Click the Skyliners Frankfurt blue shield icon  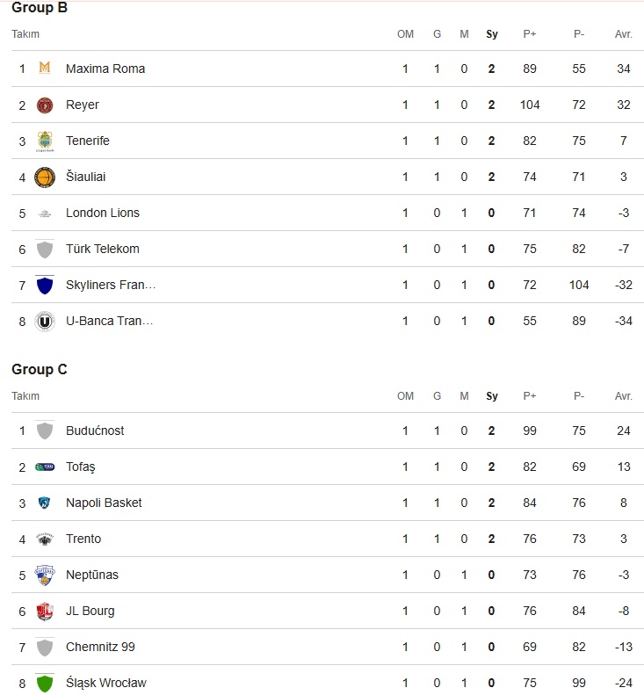tap(44, 285)
